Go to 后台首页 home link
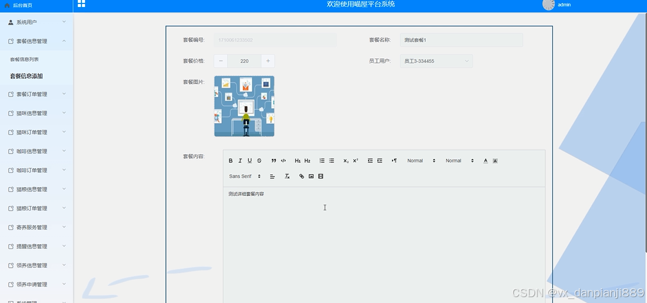Screen dimensions: 647x303 click(22, 5)
